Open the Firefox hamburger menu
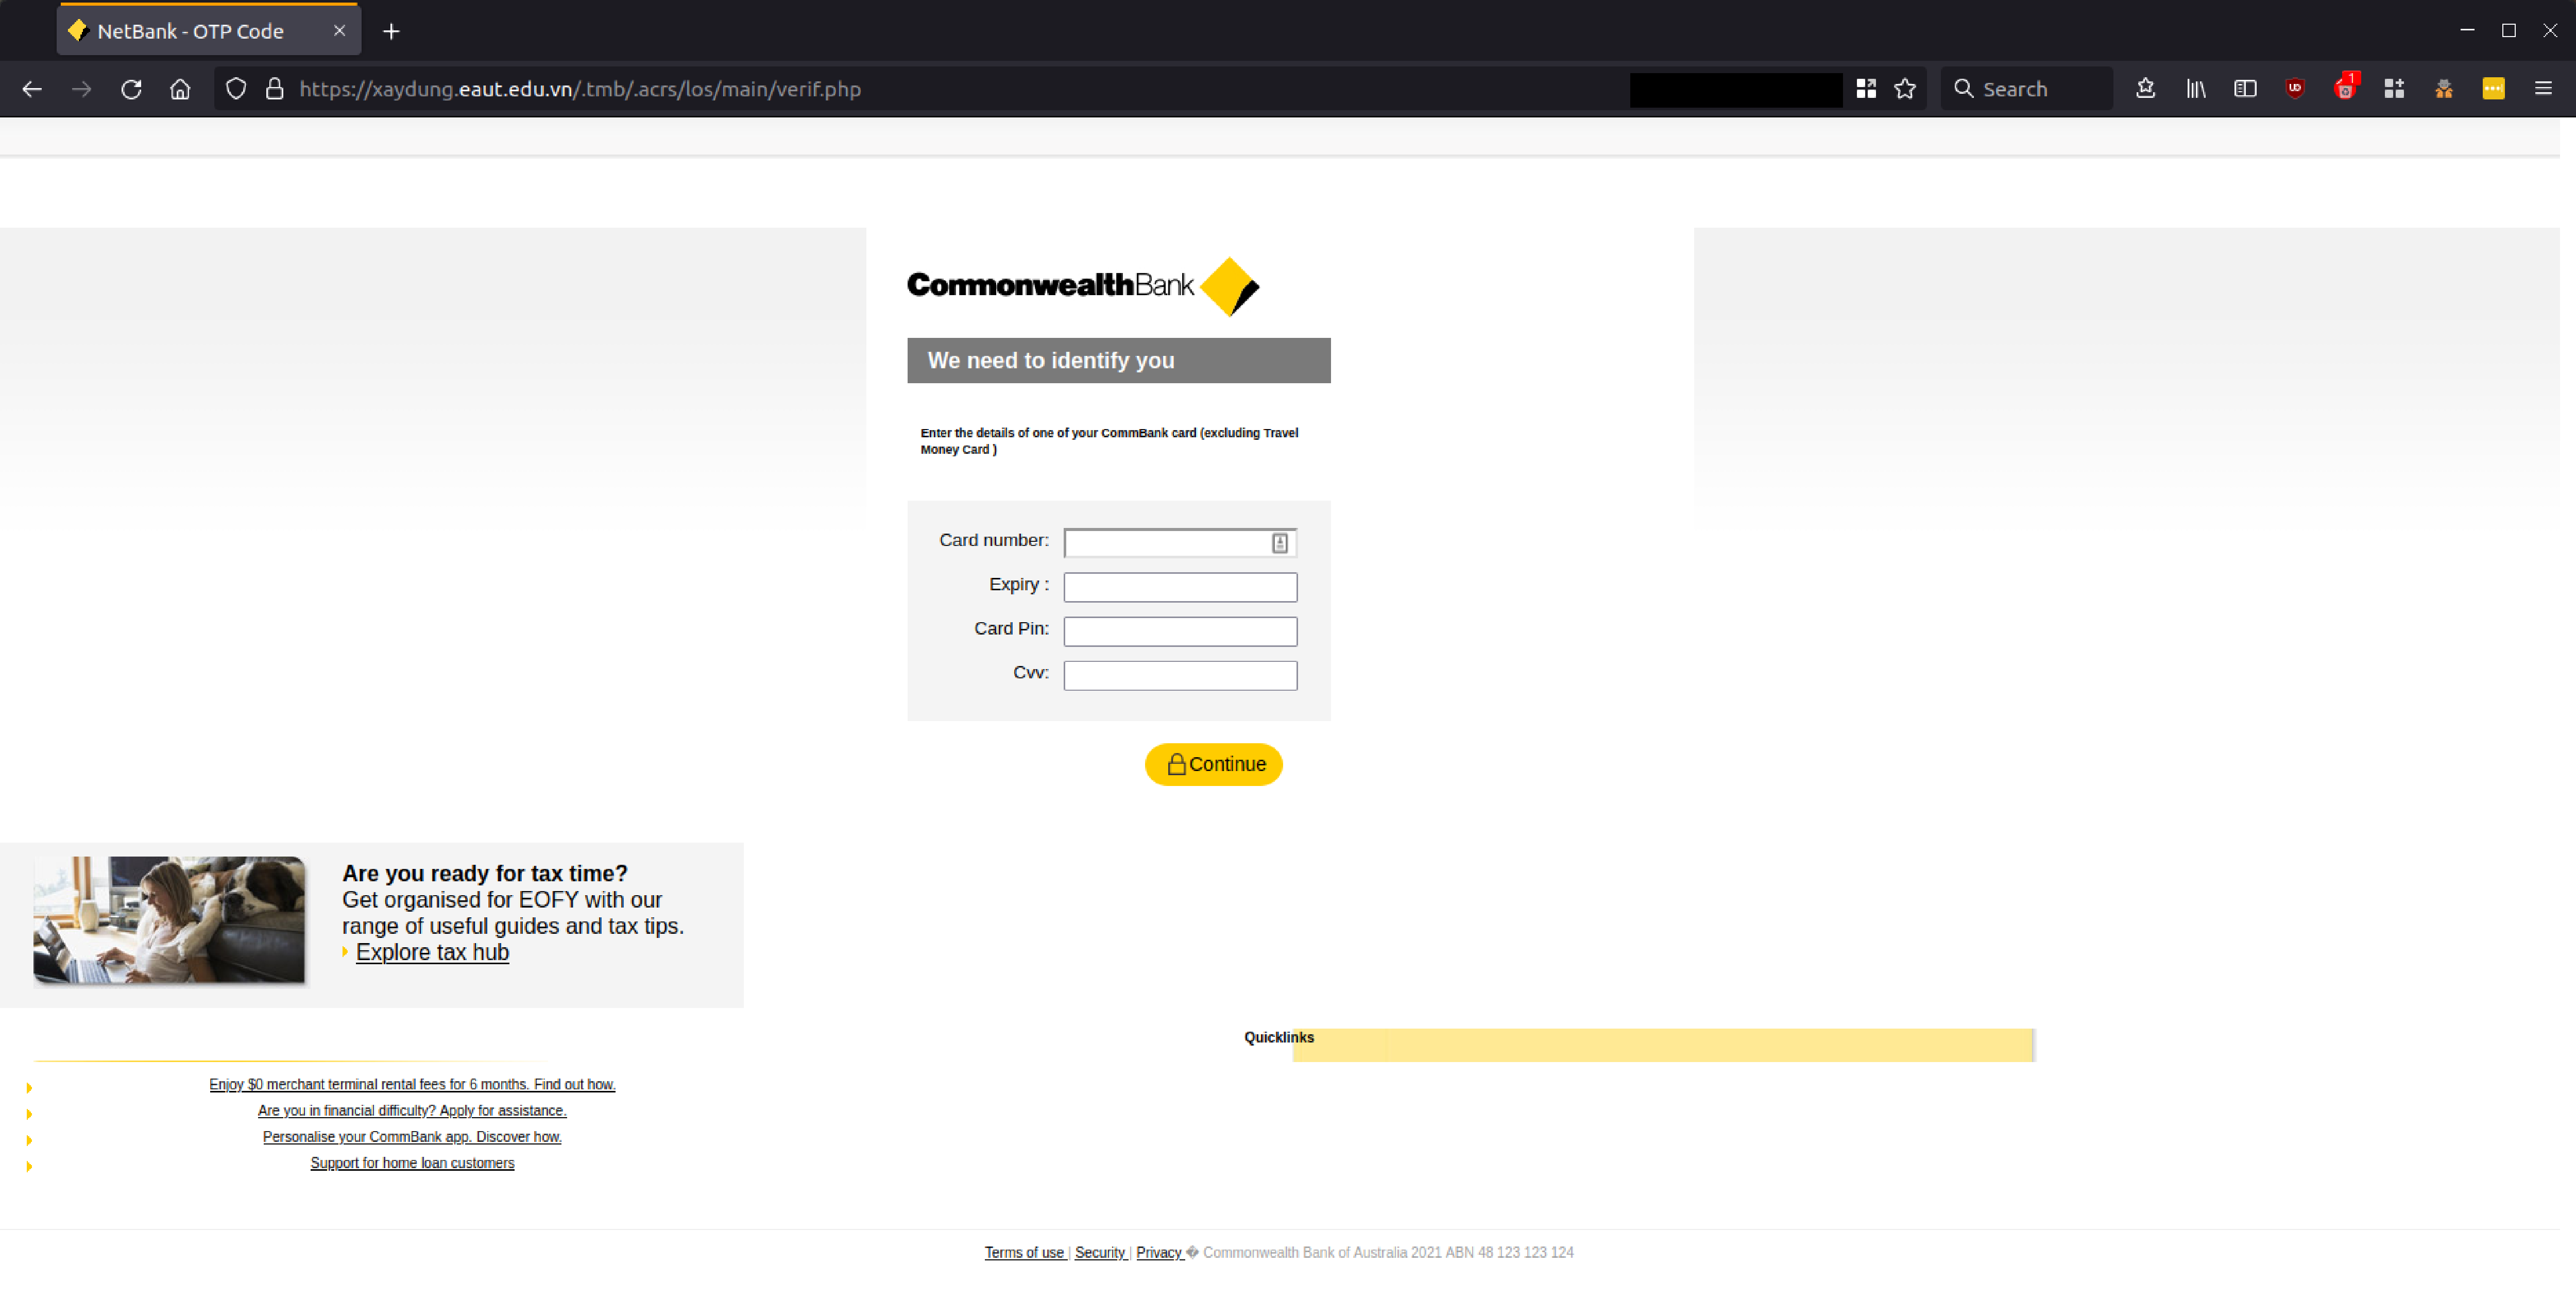 click(2543, 89)
